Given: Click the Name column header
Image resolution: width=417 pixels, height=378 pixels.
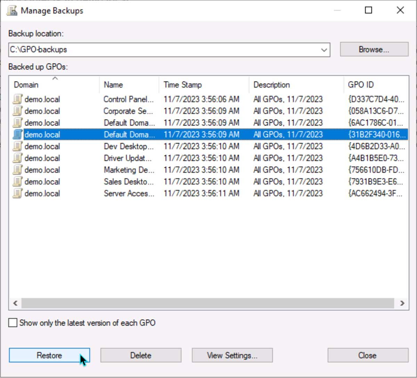Looking at the screenshot, I should [x=113, y=85].
